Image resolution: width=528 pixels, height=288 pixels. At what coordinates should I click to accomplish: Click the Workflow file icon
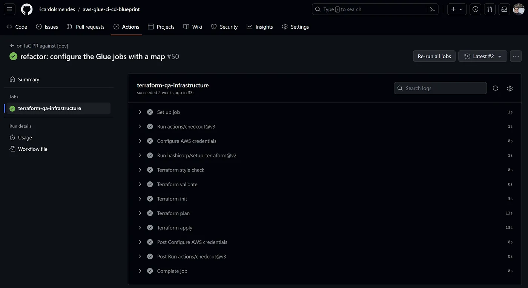tap(12, 149)
